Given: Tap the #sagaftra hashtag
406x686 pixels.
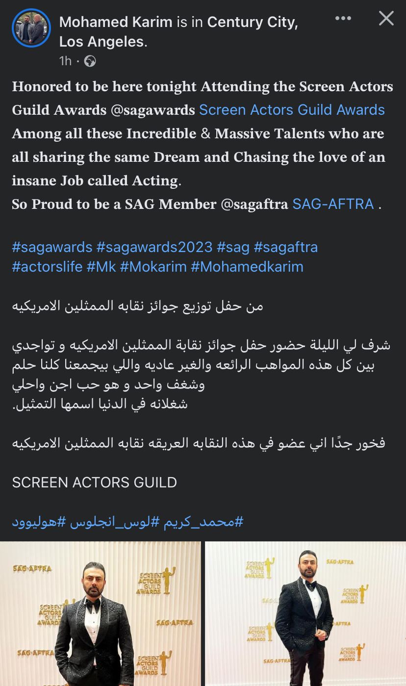Looking at the screenshot, I should click(x=286, y=247).
